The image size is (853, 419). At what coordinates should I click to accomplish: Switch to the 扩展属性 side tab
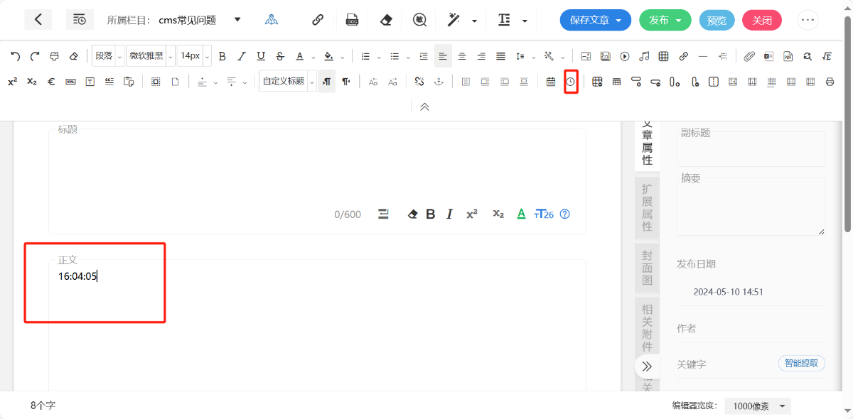[x=647, y=207]
